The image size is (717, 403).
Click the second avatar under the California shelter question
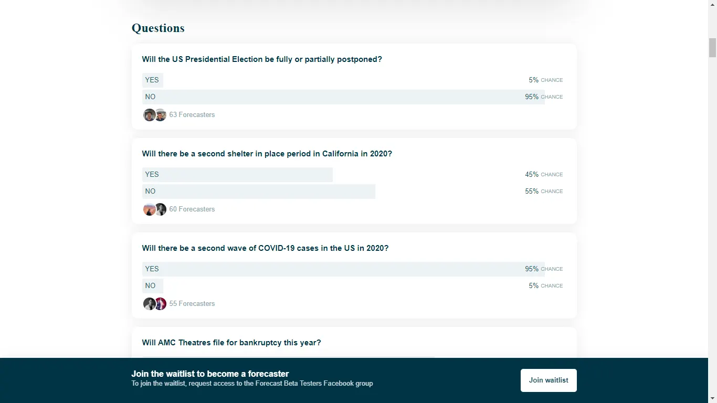[x=161, y=209]
